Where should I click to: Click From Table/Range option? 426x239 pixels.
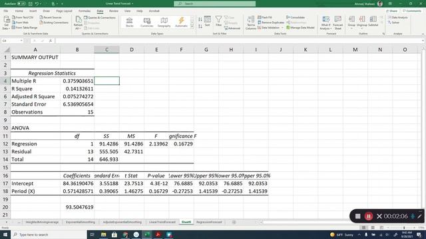(x=25, y=28)
